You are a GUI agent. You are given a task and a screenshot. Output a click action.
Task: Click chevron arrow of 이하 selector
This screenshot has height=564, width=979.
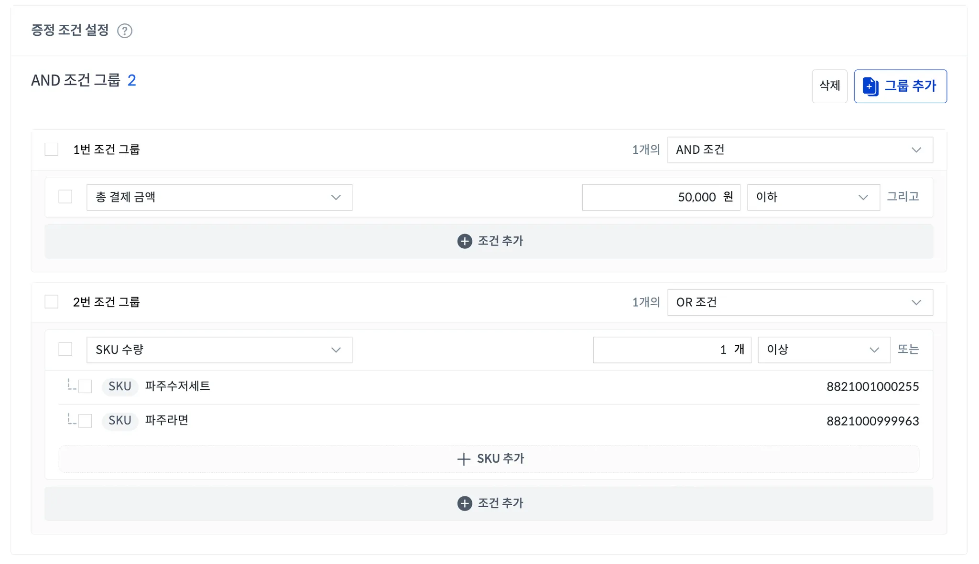863,197
